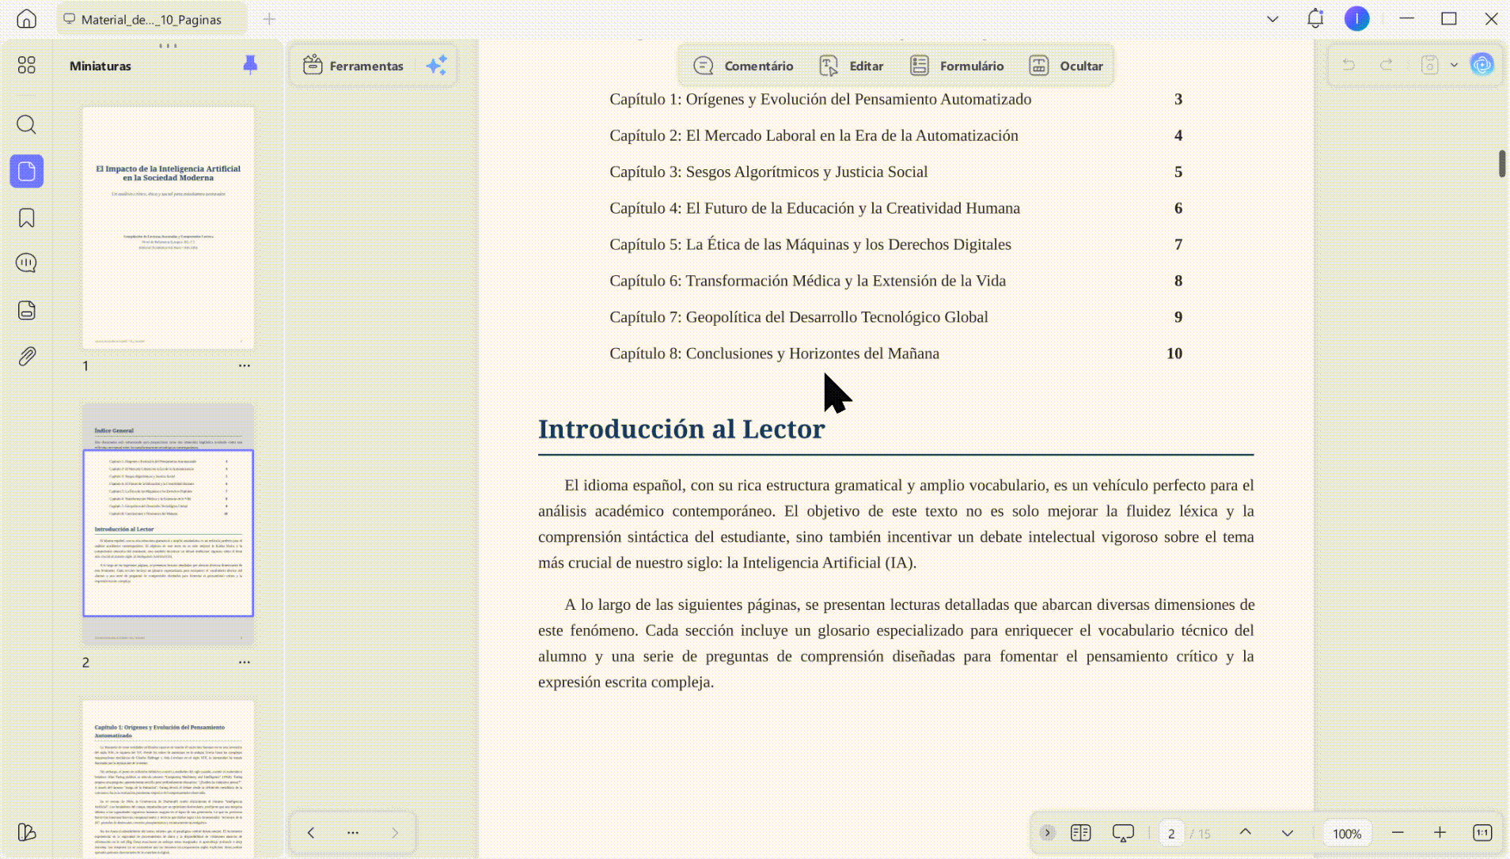The height and width of the screenshot is (859, 1510).
Task: Expand the save options dropdown arrow
Action: click(1454, 65)
